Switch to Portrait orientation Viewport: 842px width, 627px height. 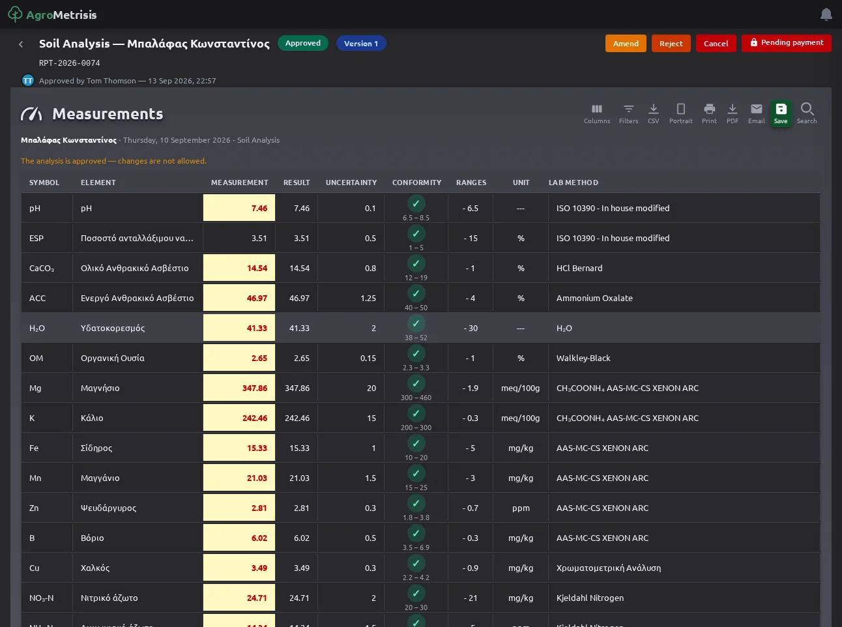click(680, 113)
